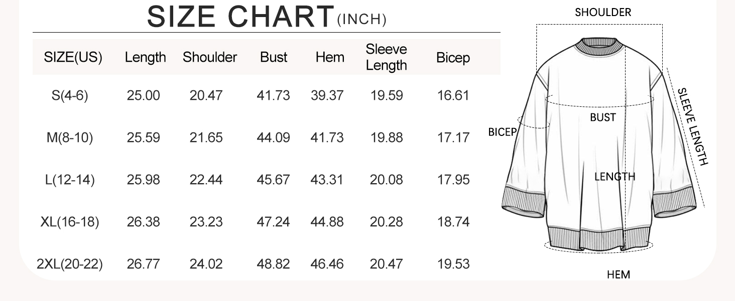Choose the L(12-14) size row label
Screen dimensions: 735x301
70,180
